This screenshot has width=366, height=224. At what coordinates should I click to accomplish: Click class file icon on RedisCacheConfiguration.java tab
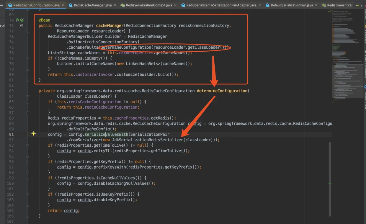(x=10, y=5)
